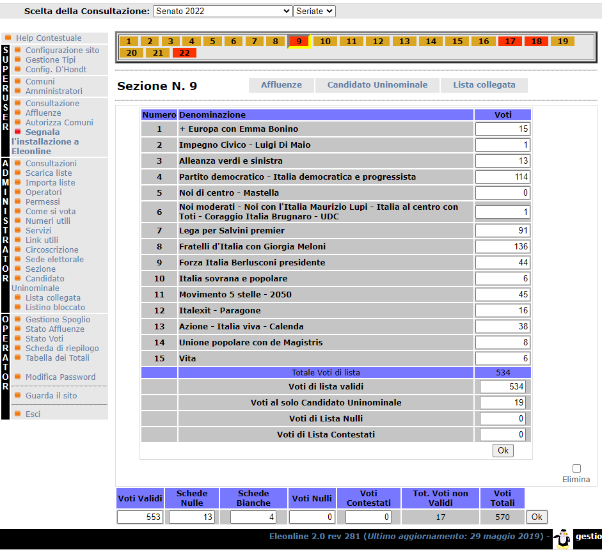602x550 pixels.
Task: Open Help Contestuale link
Action: 49,38
